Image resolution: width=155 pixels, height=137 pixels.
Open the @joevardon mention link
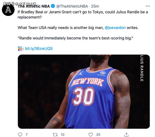(115, 28)
